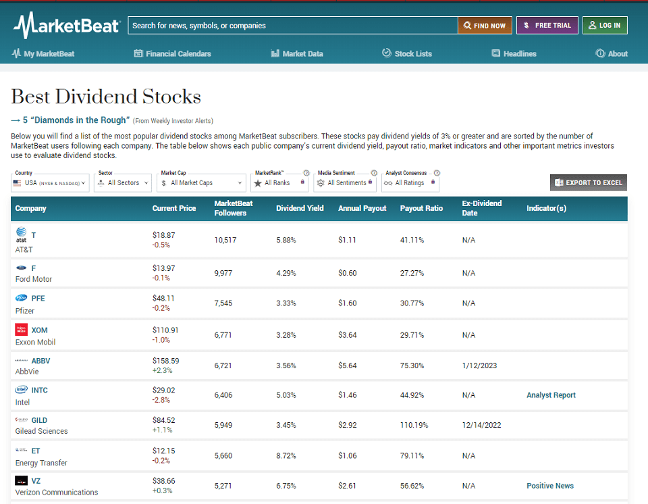Click the lock icon in MarketRank filter
The width and height of the screenshot is (648, 504).
tap(302, 182)
